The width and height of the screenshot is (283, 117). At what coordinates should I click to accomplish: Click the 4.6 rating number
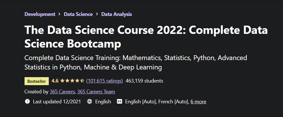click(x=55, y=81)
